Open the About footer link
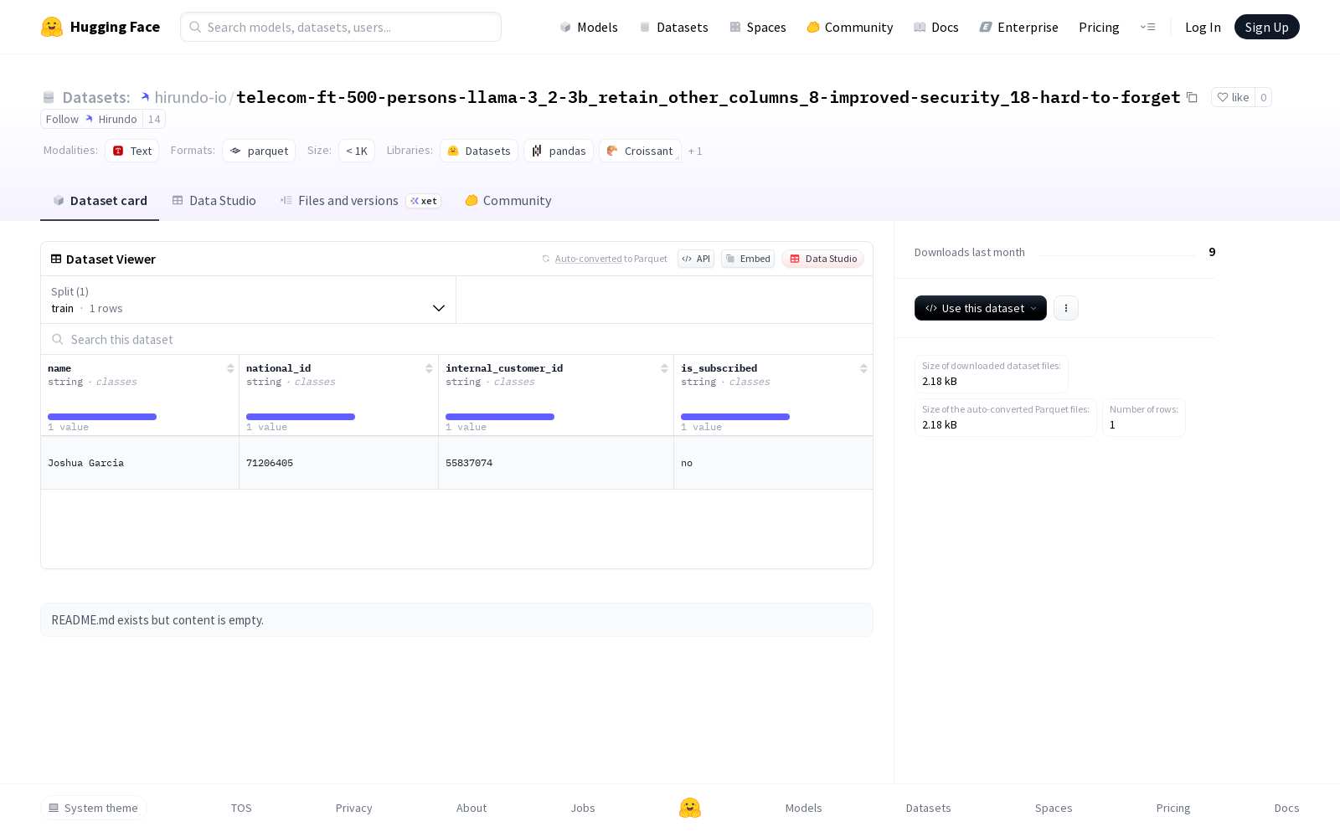The width and height of the screenshot is (1340, 837). tap(472, 808)
